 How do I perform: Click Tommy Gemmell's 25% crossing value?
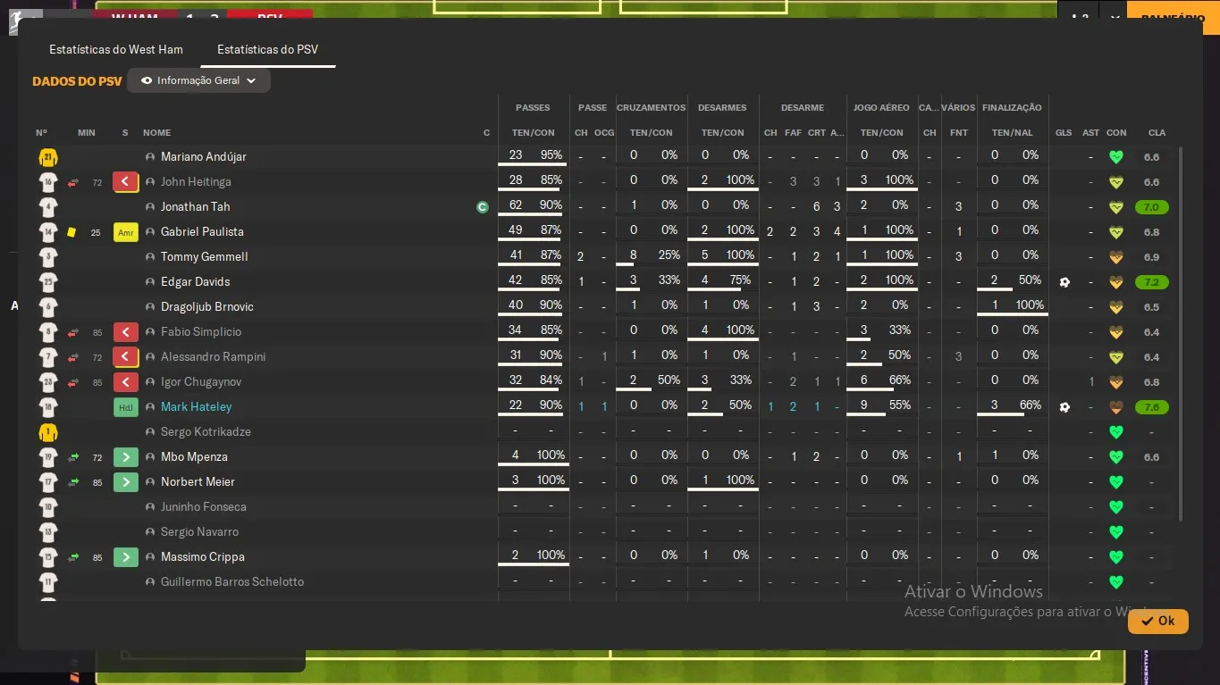coord(669,255)
